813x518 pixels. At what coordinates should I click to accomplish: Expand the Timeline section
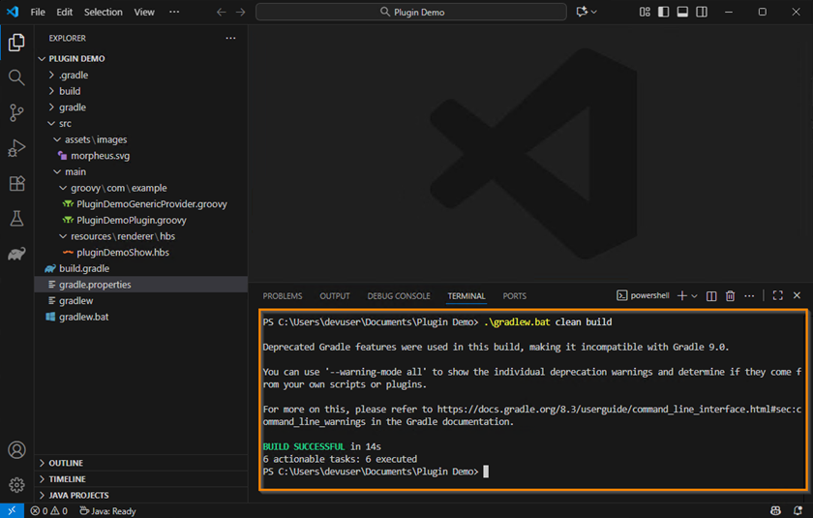pyautogui.click(x=141, y=479)
